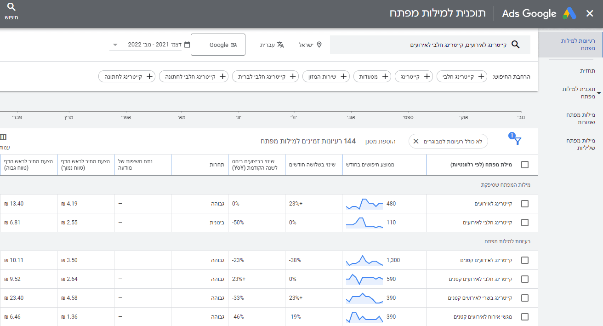Click the location pin icon next to ישראל
Screen dimensions: 603x326
coord(319,45)
